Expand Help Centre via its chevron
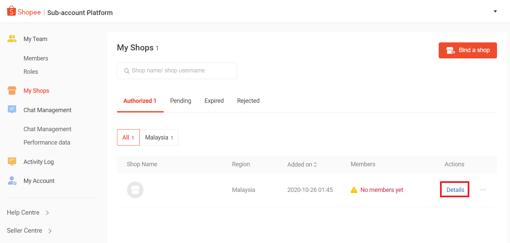The width and height of the screenshot is (510, 243). (47, 212)
